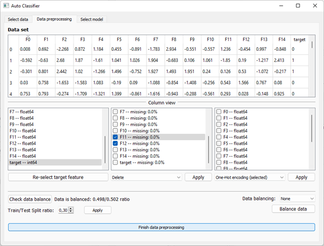The image size is (324, 246).
Task: Tick the F1 float64 encoding checkbox
Action: [218, 118]
